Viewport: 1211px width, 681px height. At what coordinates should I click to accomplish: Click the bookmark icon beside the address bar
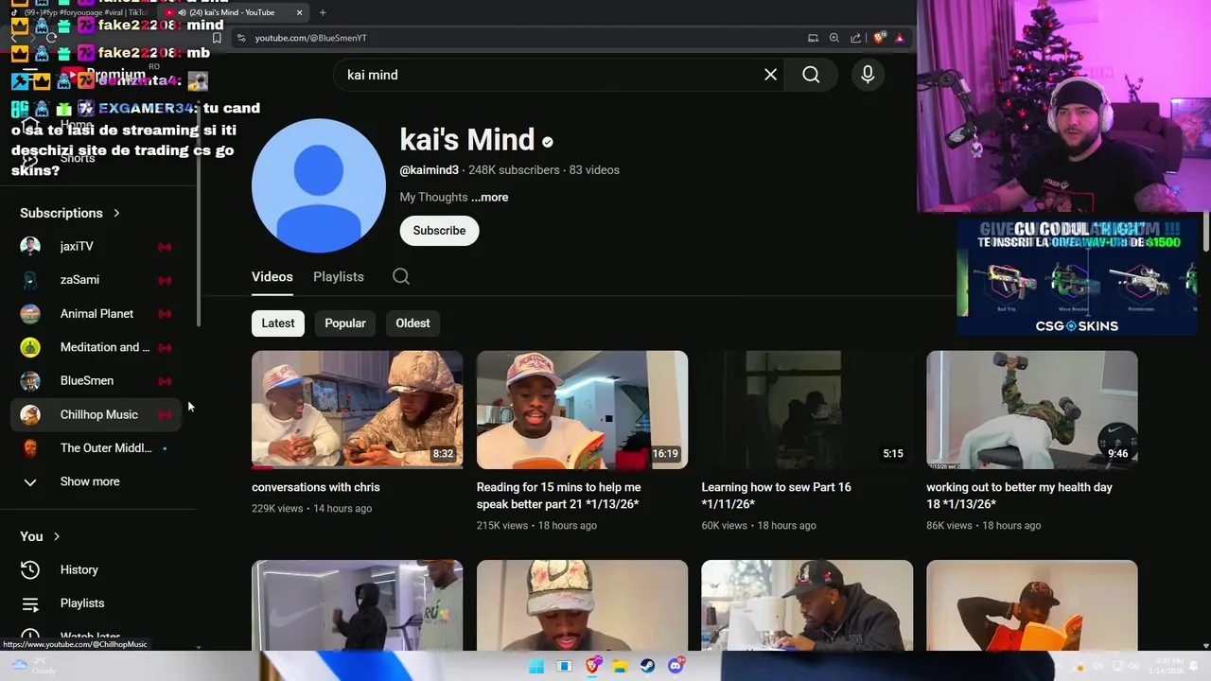[217, 38]
